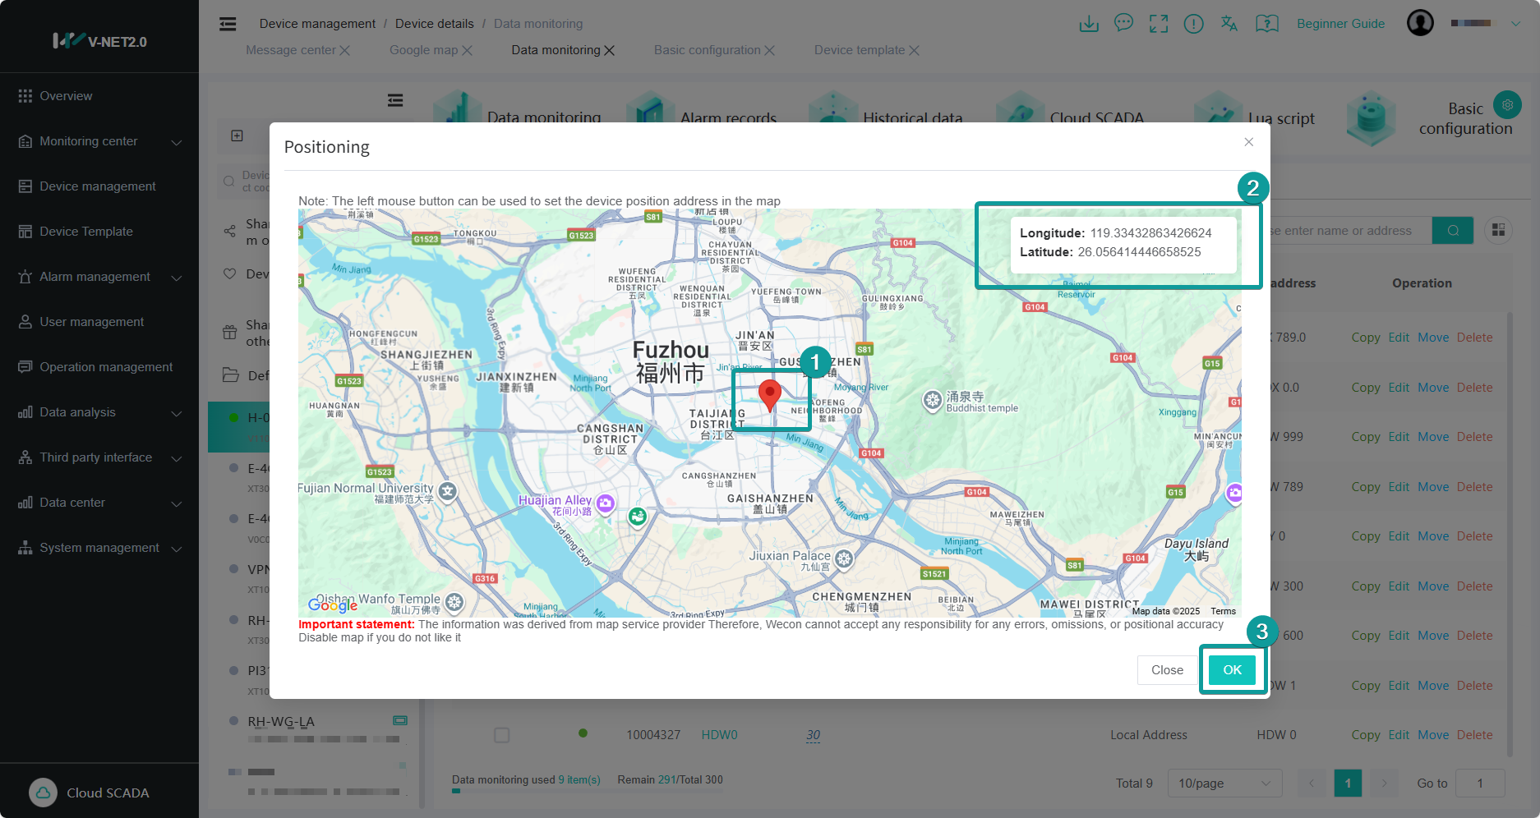The image size is (1540, 818).
Task: Click the Yongquan Buddhist temple marker
Action: (932, 400)
